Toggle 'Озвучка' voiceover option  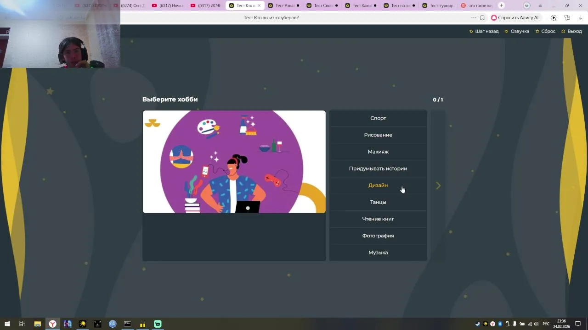click(x=517, y=31)
